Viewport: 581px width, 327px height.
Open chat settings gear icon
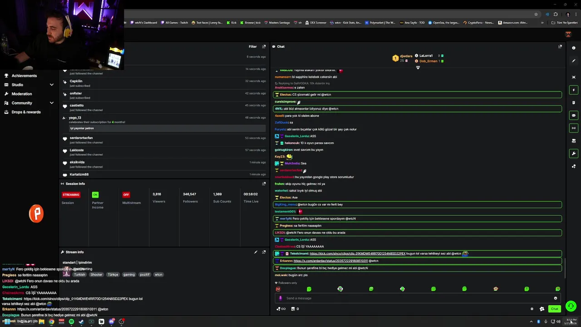click(532, 309)
